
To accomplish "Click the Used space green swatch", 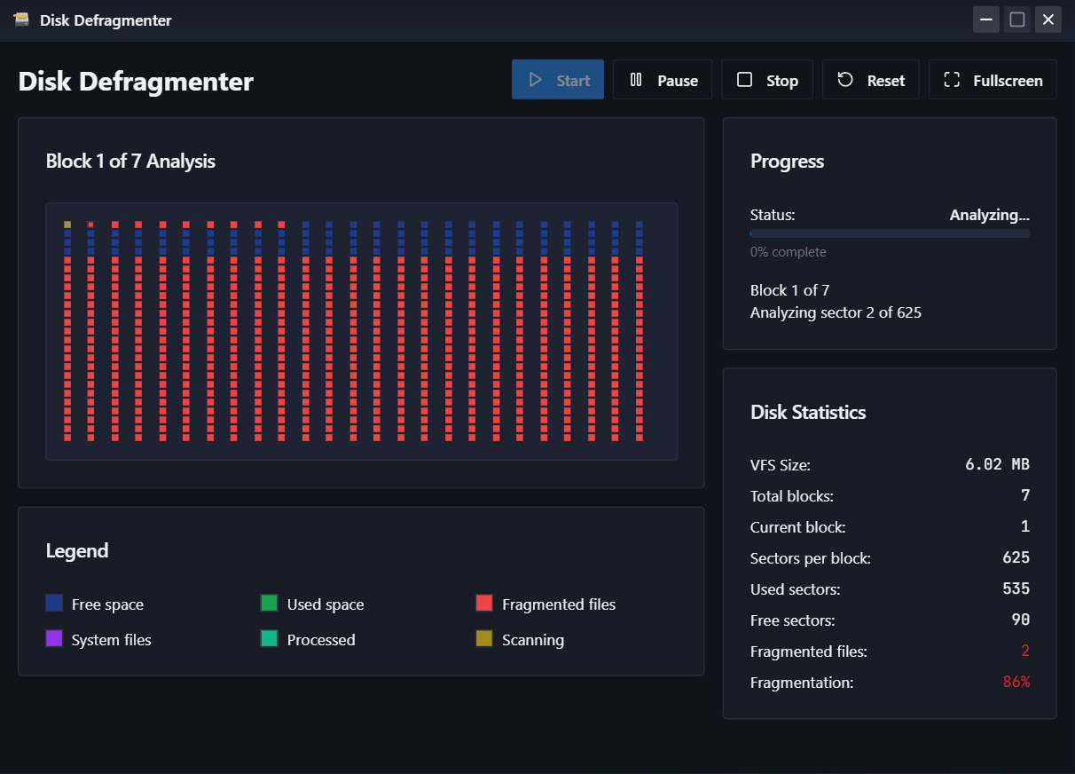I will click(x=269, y=604).
